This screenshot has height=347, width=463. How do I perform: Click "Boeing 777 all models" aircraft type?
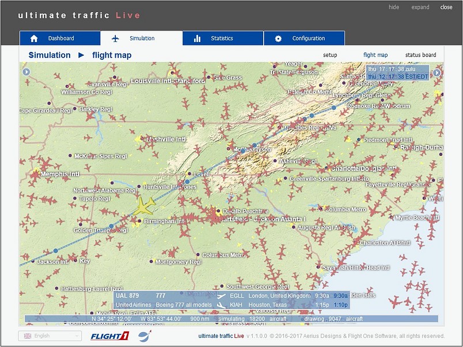point(184,305)
